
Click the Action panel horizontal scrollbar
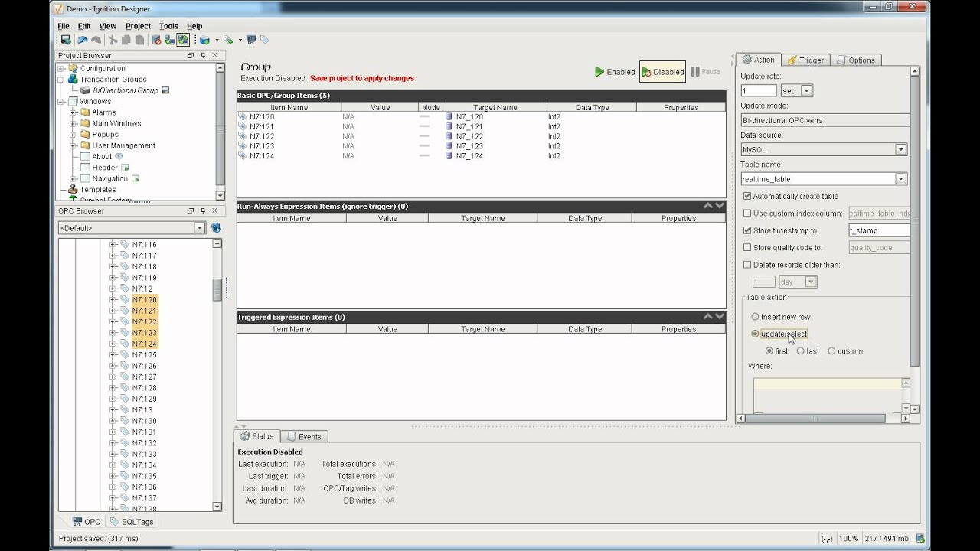[x=815, y=419]
